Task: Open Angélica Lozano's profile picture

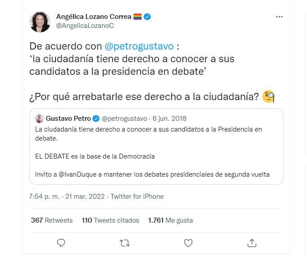Action: pyautogui.click(x=40, y=22)
